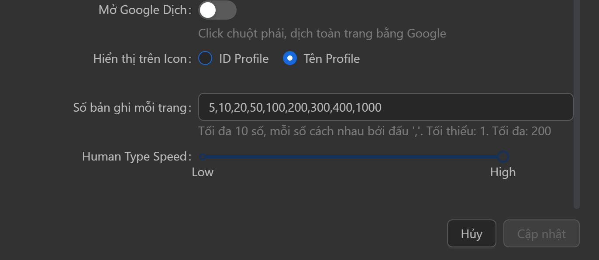Image resolution: width=599 pixels, height=260 pixels.
Task: Click the Human Type Speed slider handle
Action: (x=503, y=156)
